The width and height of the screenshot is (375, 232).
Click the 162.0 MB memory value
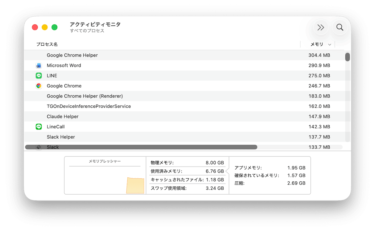coord(319,106)
